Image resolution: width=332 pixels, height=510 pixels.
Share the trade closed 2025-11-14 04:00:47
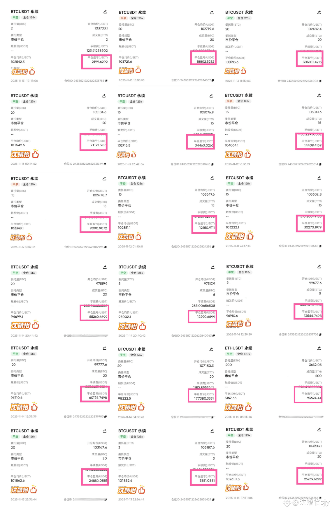tap(211, 349)
